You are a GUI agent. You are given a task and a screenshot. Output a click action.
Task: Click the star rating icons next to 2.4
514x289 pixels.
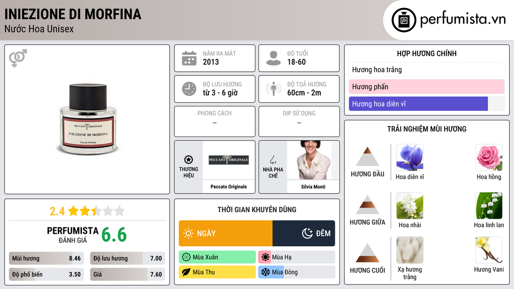coord(96,211)
